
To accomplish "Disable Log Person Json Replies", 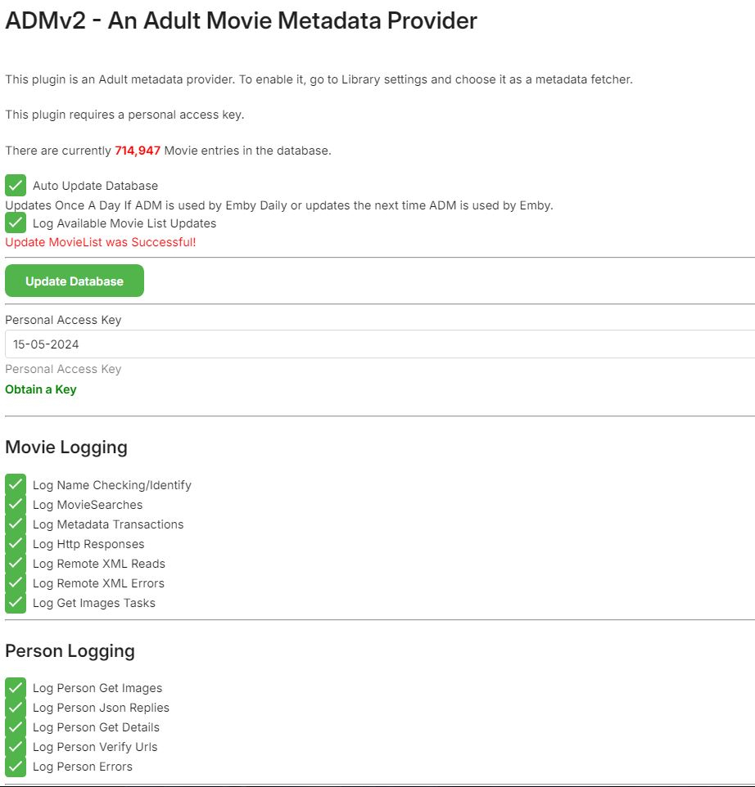I will [x=16, y=708].
